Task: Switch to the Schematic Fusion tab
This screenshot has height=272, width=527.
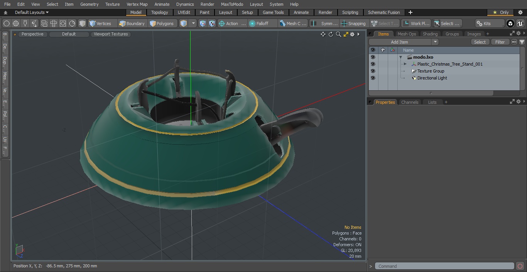Action: point(384,12)
